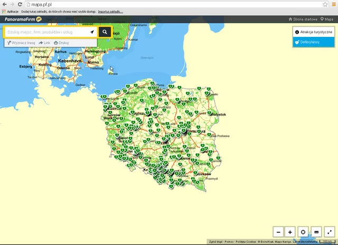
Task: Toggle the Atrakcje turystyczne layer
Action: [314, 32]
